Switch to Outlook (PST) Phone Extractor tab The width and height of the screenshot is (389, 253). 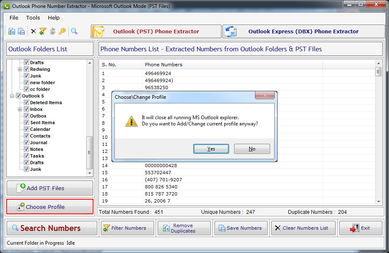pos(156,32)
